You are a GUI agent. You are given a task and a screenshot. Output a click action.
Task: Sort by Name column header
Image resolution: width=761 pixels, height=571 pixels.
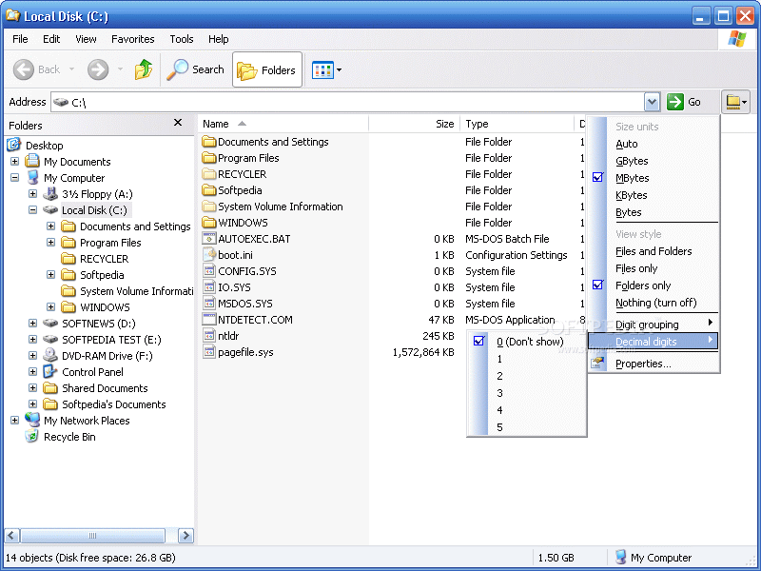pyautogui.click(x=283, y=124)
